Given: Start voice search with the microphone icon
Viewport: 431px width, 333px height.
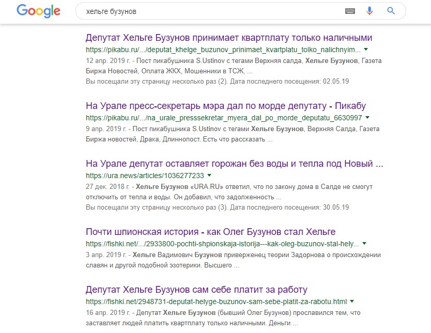Looking at the screenshot, I should pyautogui.click(x=370, y=11).
